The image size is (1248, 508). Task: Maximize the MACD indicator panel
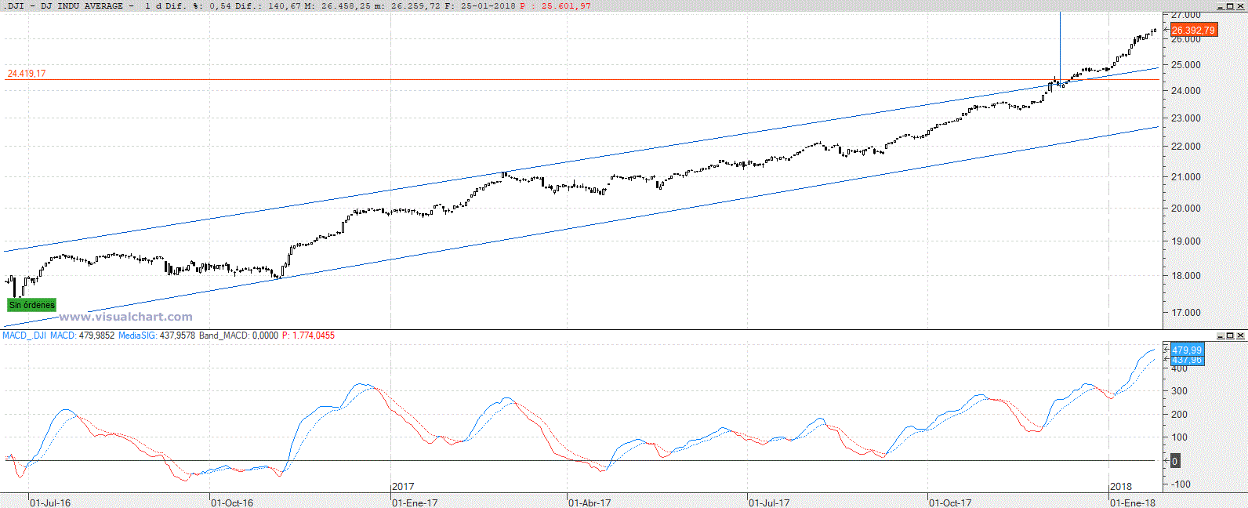(1230, 336)
